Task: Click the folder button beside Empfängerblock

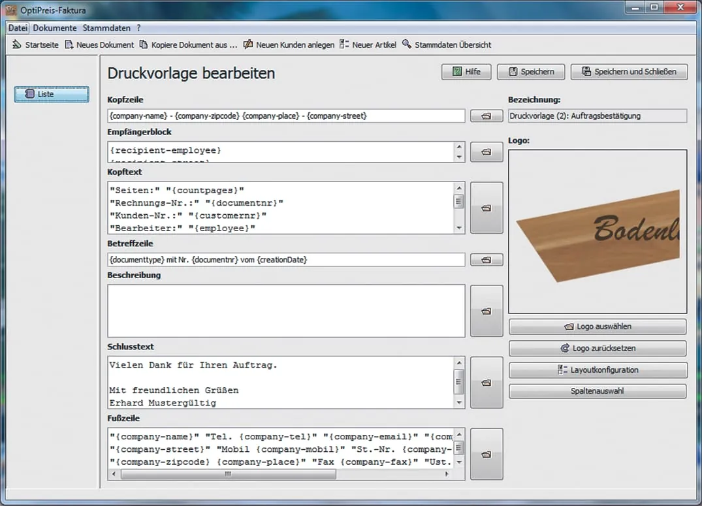Action: pos(487,152)
